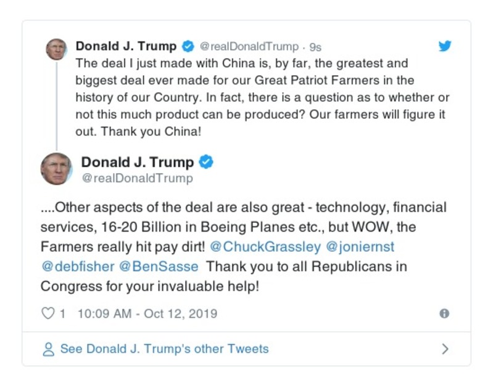The width and height of the screenshot is (493, 388).
Task: Select 'See Donald J. Trump's other Tweets'
Action: [x=164, y=349]
